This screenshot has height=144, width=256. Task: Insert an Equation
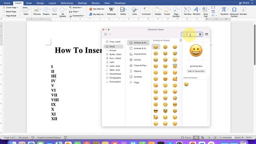(x=224, y=11)
